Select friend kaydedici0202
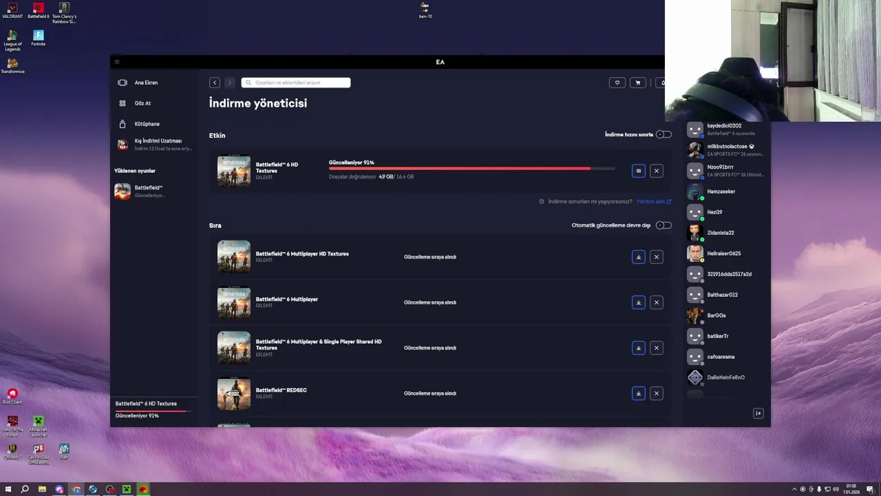 pos(725,130)
